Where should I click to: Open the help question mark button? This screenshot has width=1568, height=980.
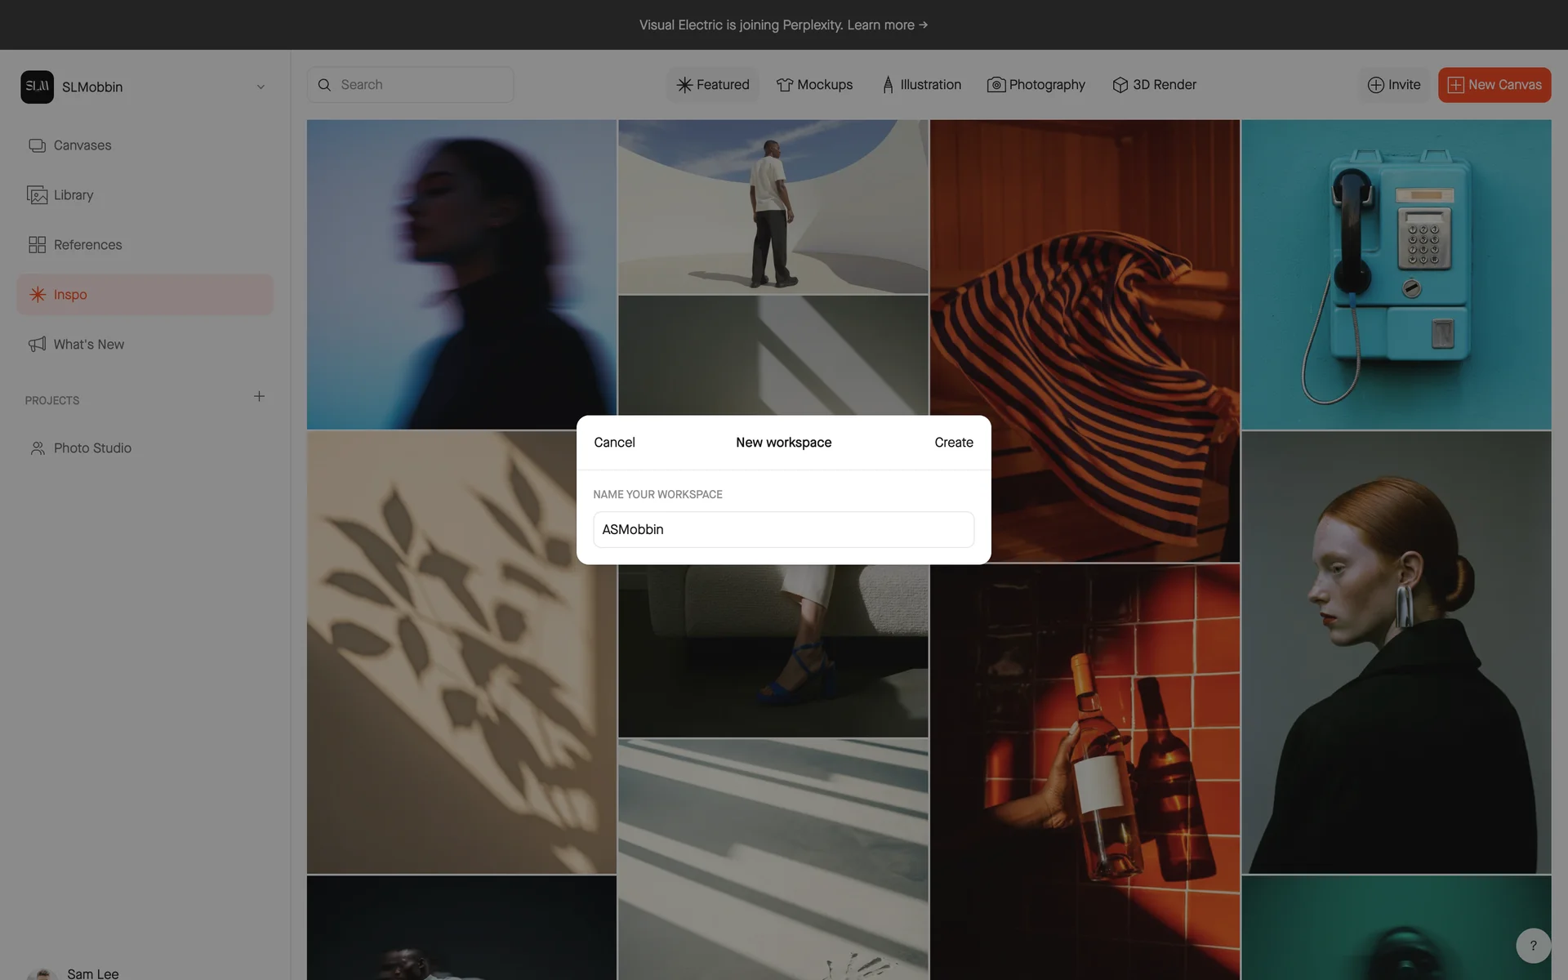click(1533, 946)
